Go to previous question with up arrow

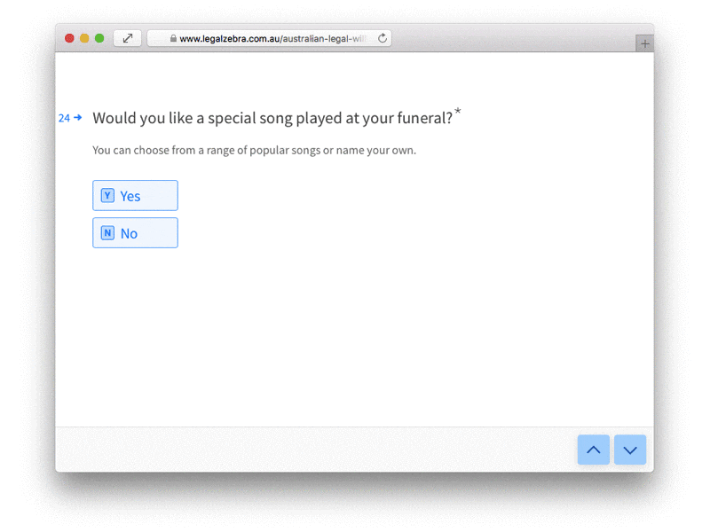pos(594,450)
